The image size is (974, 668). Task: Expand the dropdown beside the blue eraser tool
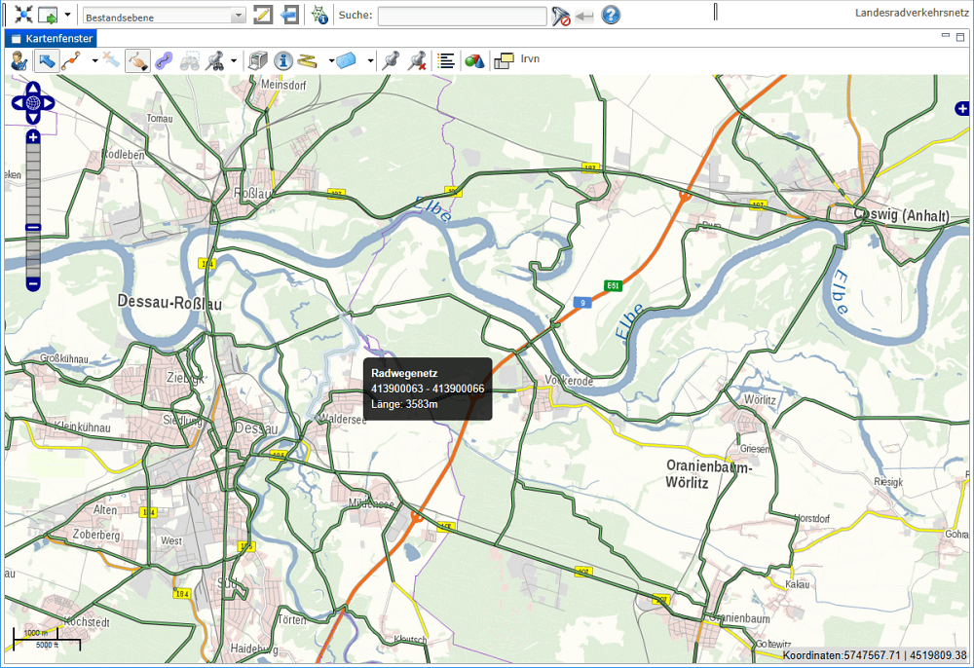coord(371,60)
